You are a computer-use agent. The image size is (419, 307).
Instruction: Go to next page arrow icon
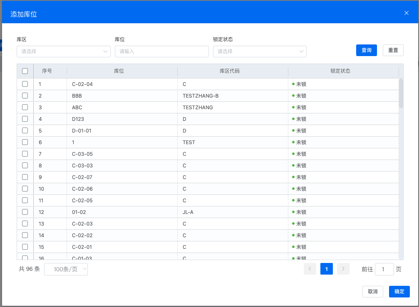343,269
